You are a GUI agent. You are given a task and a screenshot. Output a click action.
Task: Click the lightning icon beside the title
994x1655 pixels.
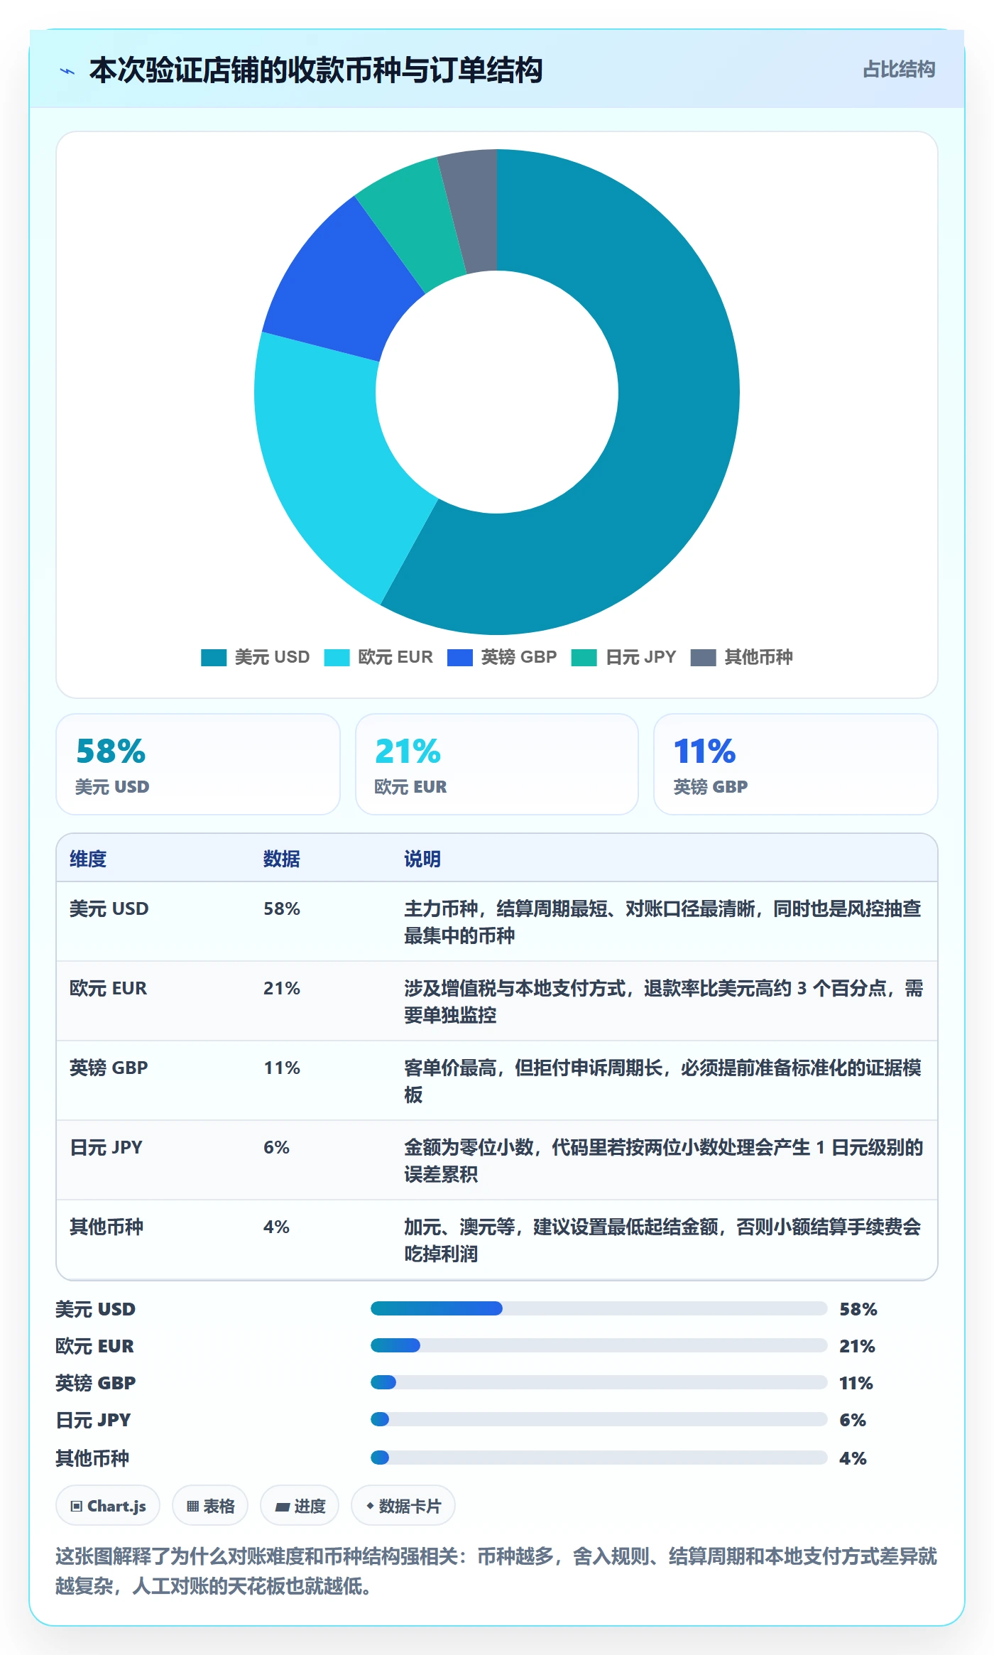pos(67,71)
